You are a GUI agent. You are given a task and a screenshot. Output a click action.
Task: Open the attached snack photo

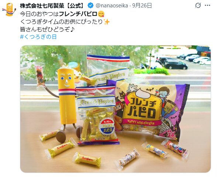(116, 109)
